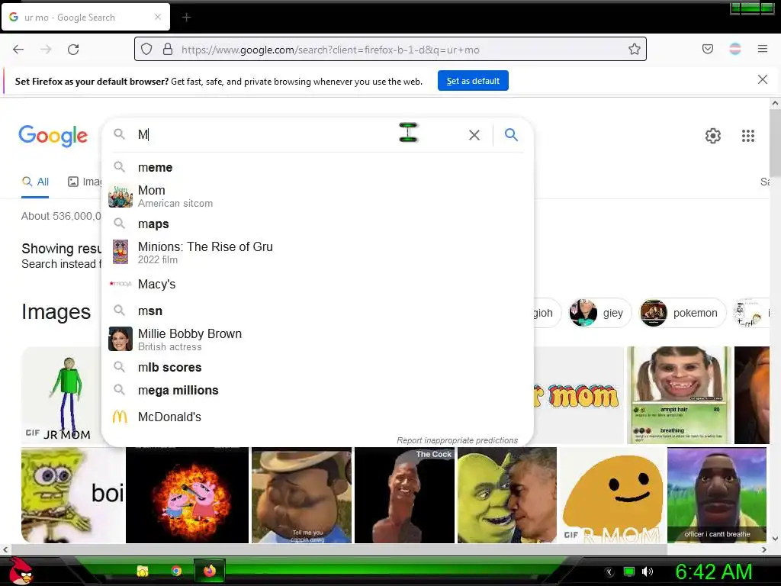The image size is (781, 586).
Task: Open the Peppa Pig explosion image
Action: click(x=187, y=494)
